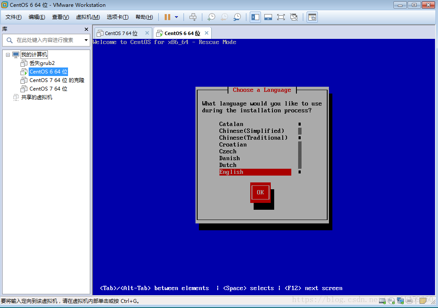Choose Chinese(Simplified) in the language list
This screenshot has height=308, width=438.
[252, 131]
